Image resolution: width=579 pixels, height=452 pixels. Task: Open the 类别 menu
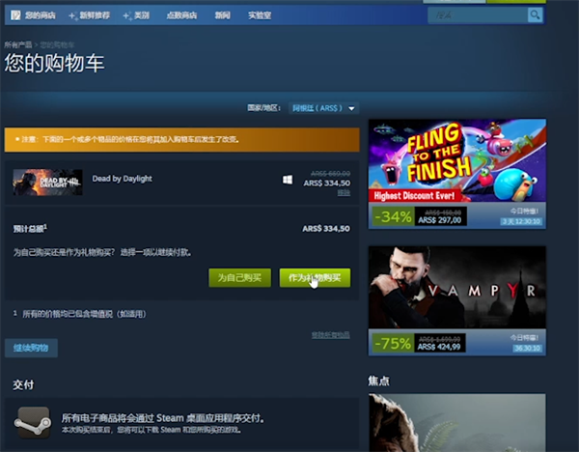(x=136, y=15)
